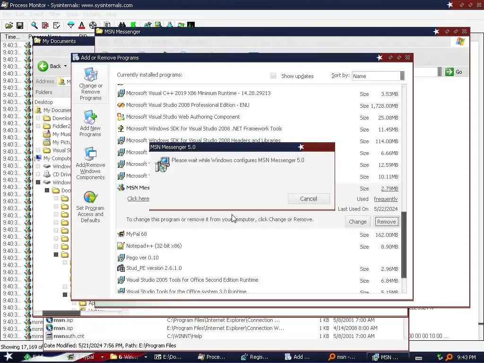Screen dimensions: 484x363
Task: Click the Add or Remove Programs taskbar icon
Action: tap(297, 357)
